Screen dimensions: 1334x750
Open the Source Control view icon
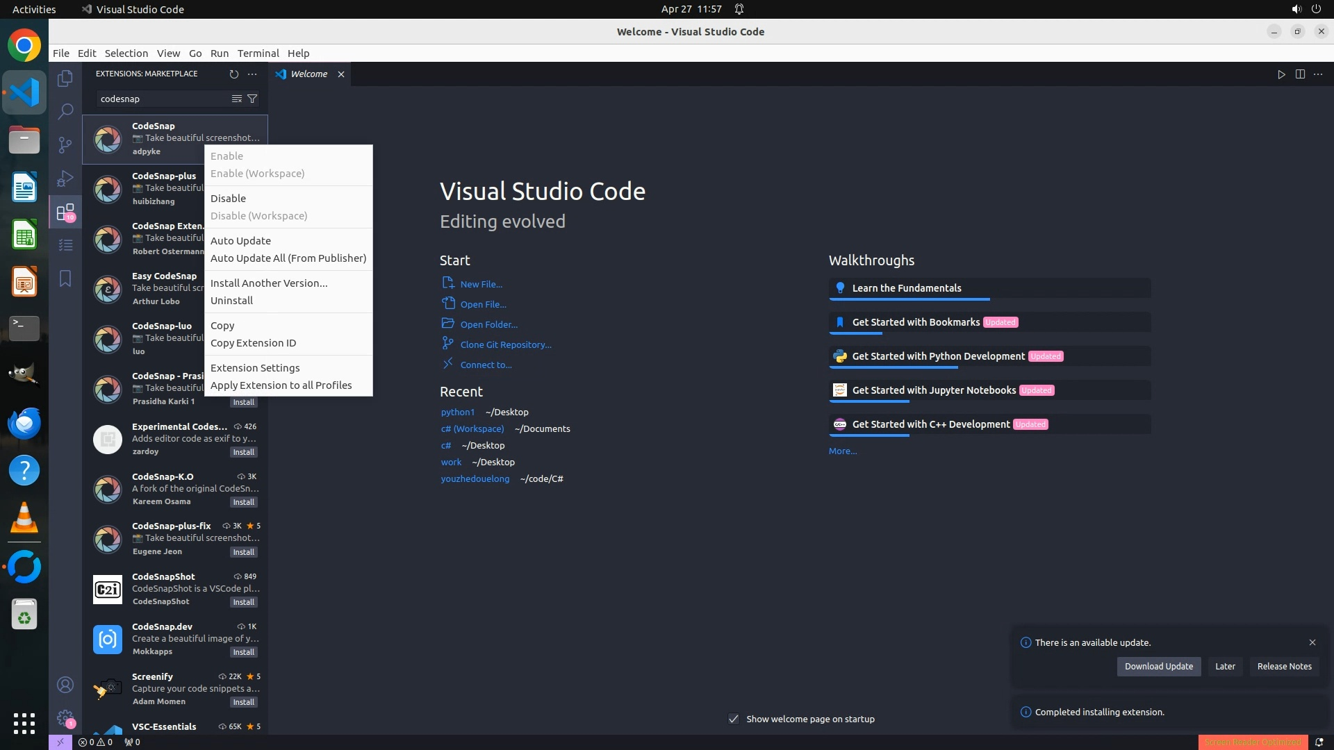click(65, 144)
